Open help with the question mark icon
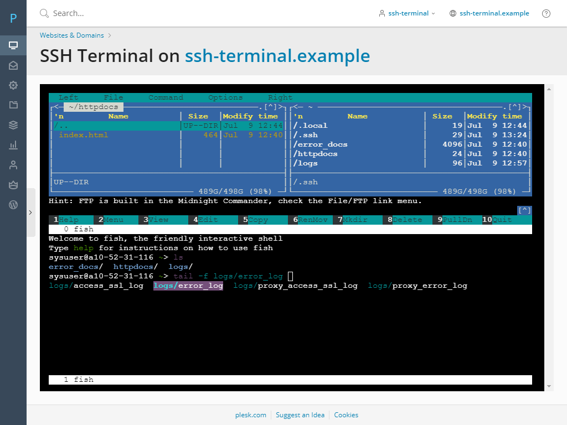The width and height of the screenshot is (567, 425). click(546, 13)
